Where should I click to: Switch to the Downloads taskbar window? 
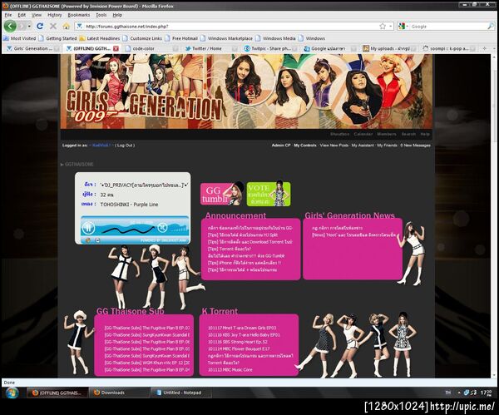[118, 393]
